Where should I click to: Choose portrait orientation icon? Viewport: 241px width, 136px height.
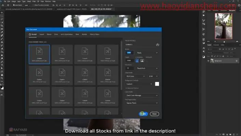[137, 61]
